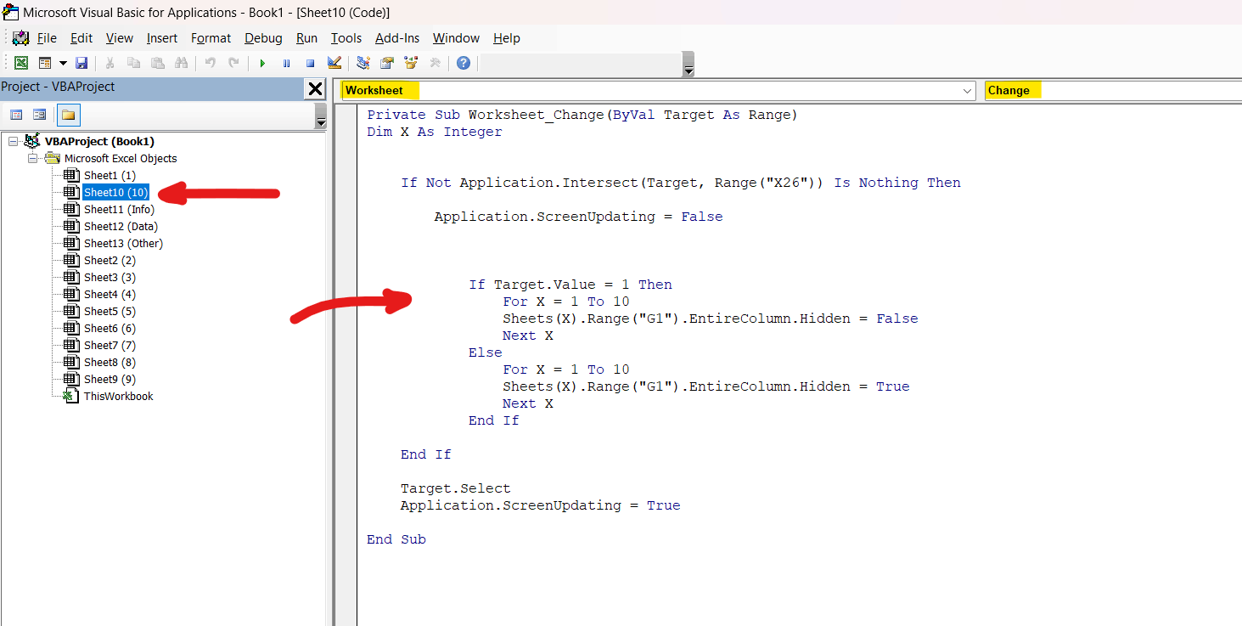The height and width of the screenshot is (626, 1242).
Task: Select Sheet8 (8) in project tree
Action: (x=110, y=362)
